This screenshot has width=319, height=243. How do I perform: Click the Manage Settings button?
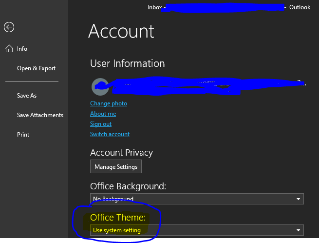coord(116,166)
